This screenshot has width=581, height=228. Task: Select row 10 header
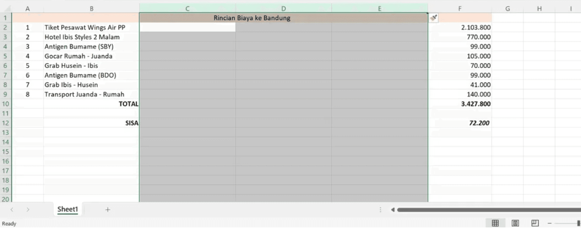(x=5, y=104)
